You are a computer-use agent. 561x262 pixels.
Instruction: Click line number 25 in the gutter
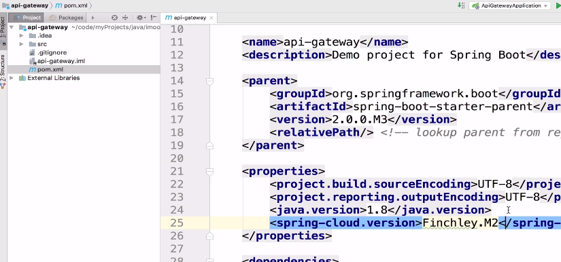(x=176, y=223)
